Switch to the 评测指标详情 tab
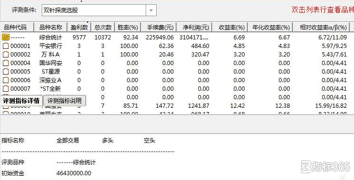 pos(22,101)
